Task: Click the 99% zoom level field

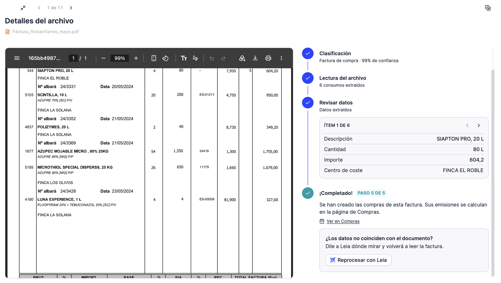Action: pyautogui.click(x=120, y=58)
